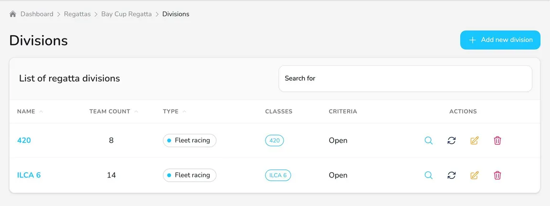The height and width of the screenshot is (206, 550).
Task: Refresh the 420 division row
Action: pos(452,141)
